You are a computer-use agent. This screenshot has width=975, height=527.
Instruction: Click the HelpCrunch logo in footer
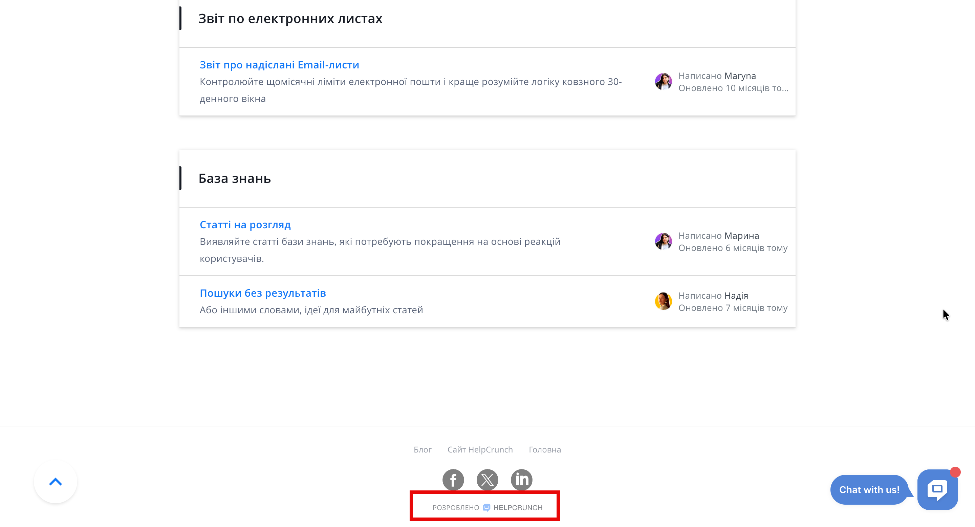[513, 508]
